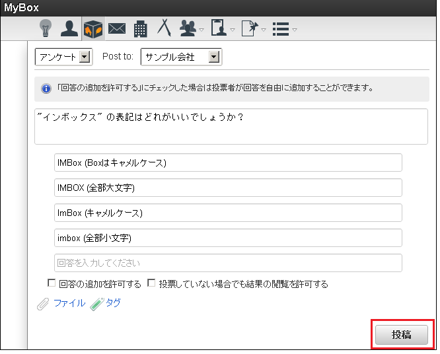Click the MyBox title text
440x354 pixels.
pyautogui.click(x=21, y=7)
